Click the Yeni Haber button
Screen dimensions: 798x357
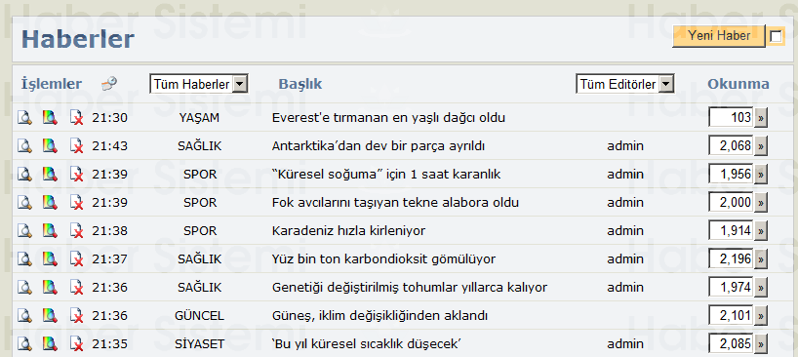719,36
